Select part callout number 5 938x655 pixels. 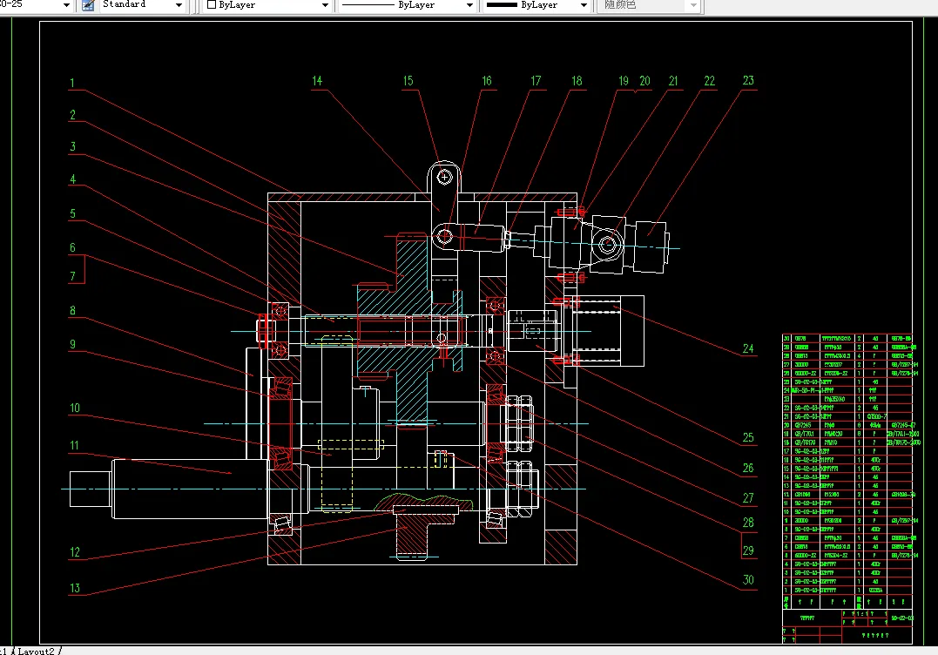pyautogui.click(x=72, y=213)
